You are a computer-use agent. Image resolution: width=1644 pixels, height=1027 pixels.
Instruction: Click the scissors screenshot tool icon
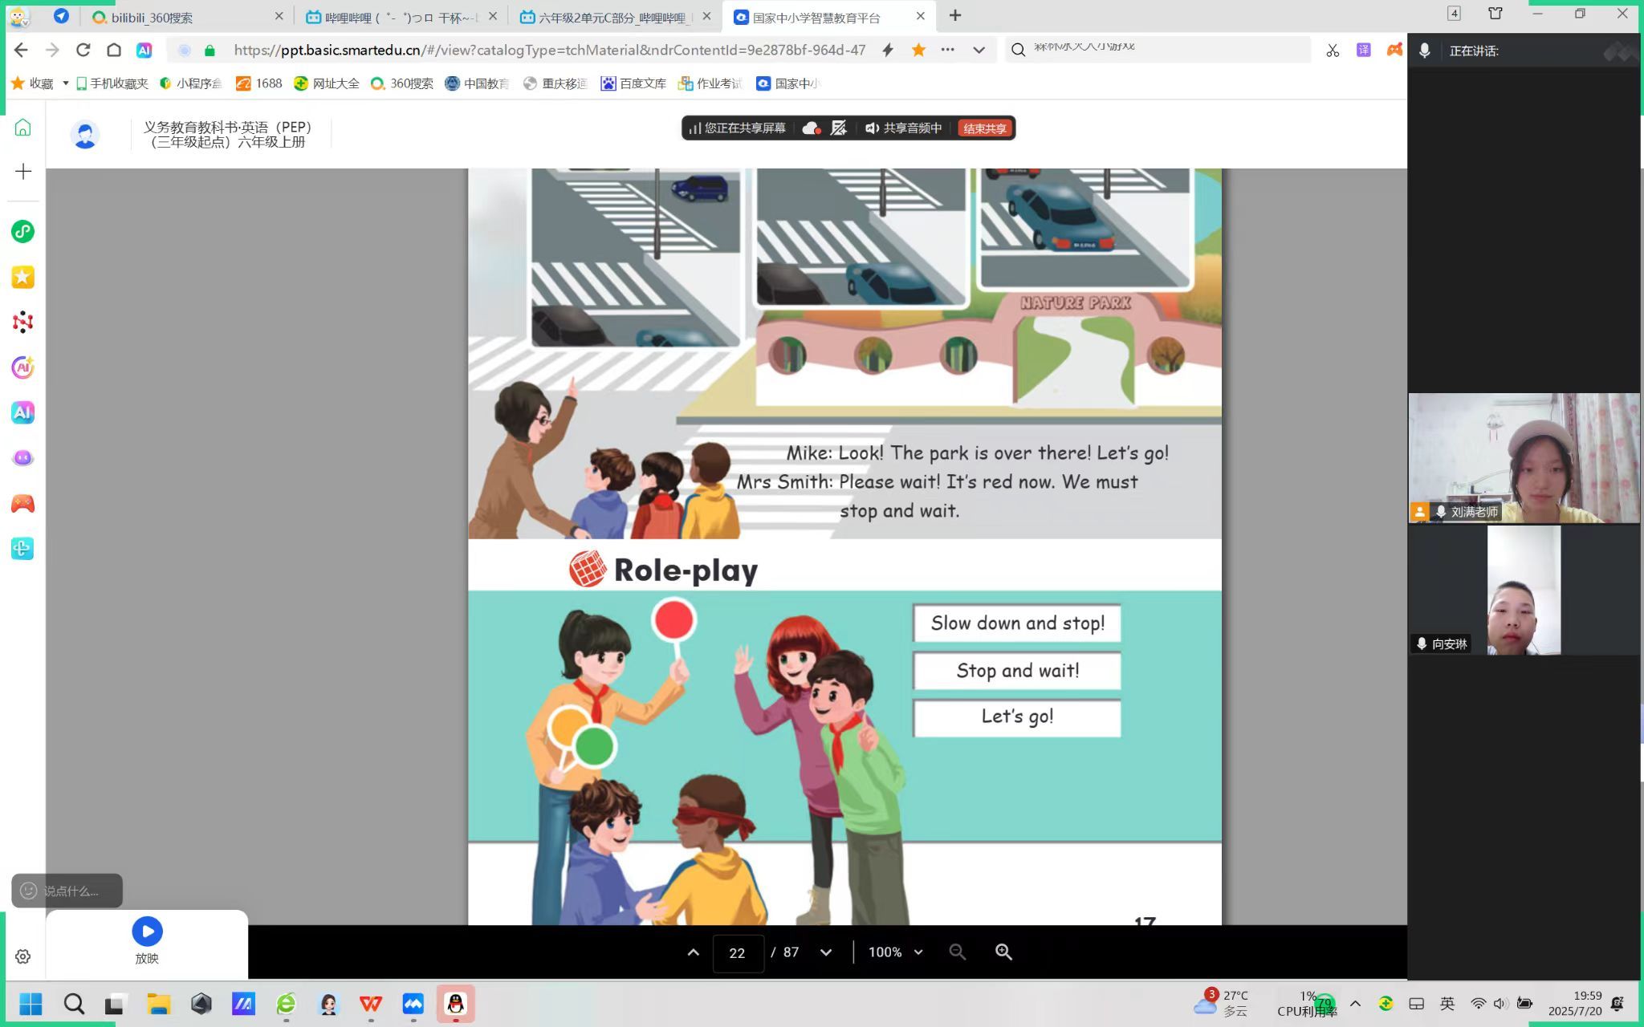pos(1333,51)
